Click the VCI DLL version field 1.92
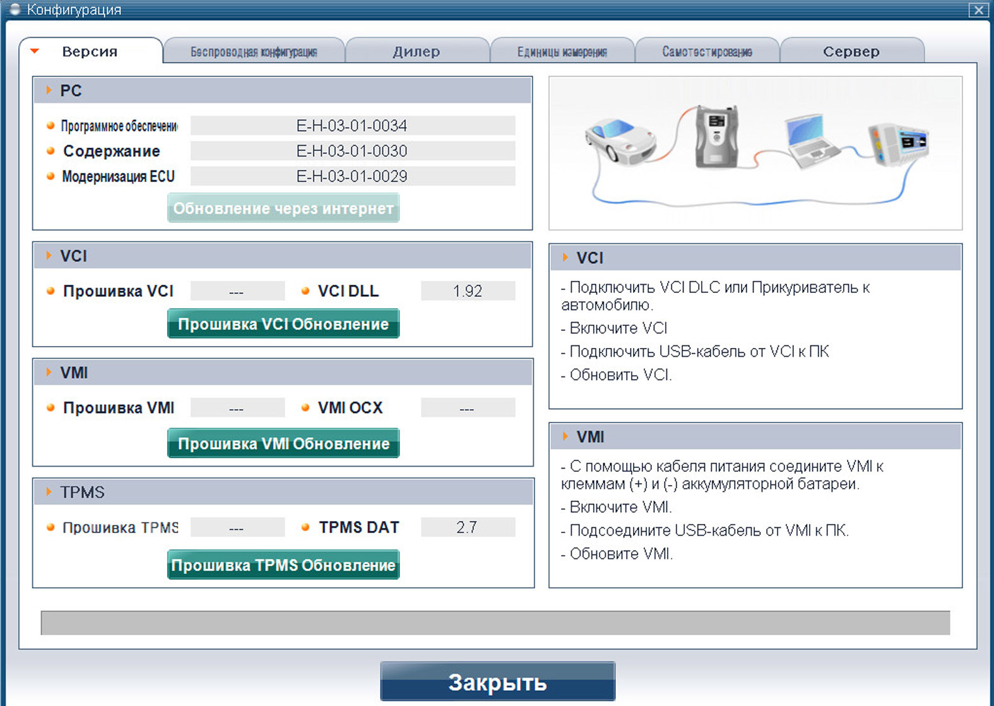This screenshot has width=994, height=706. coord(468,291)
